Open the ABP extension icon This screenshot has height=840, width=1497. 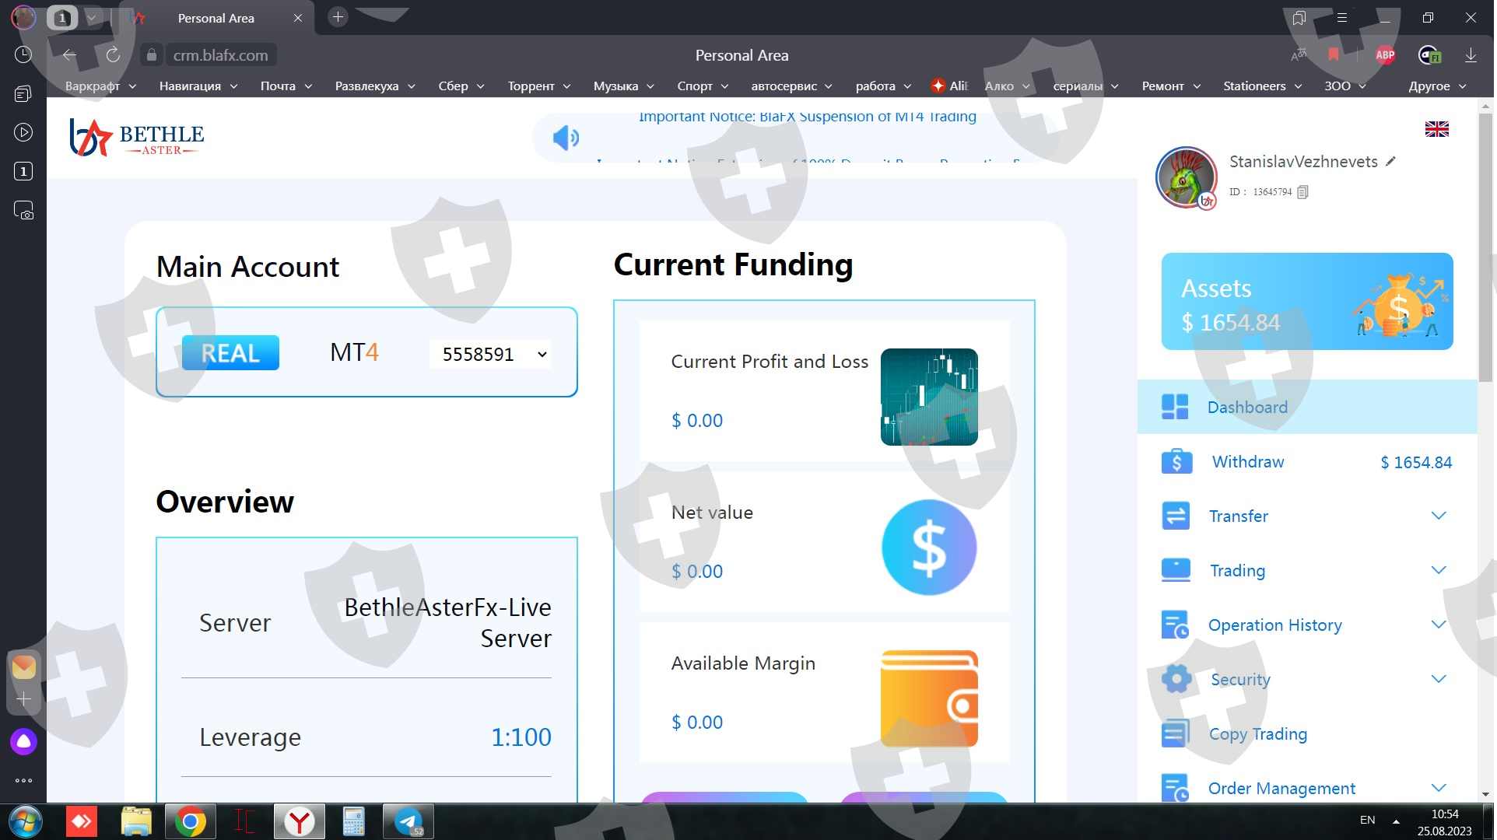click(x=1385, y=55)
